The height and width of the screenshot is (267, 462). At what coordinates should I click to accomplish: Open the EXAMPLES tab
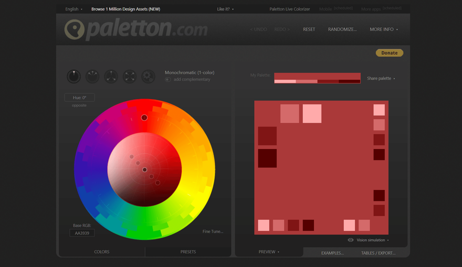[x=332, y=253]
